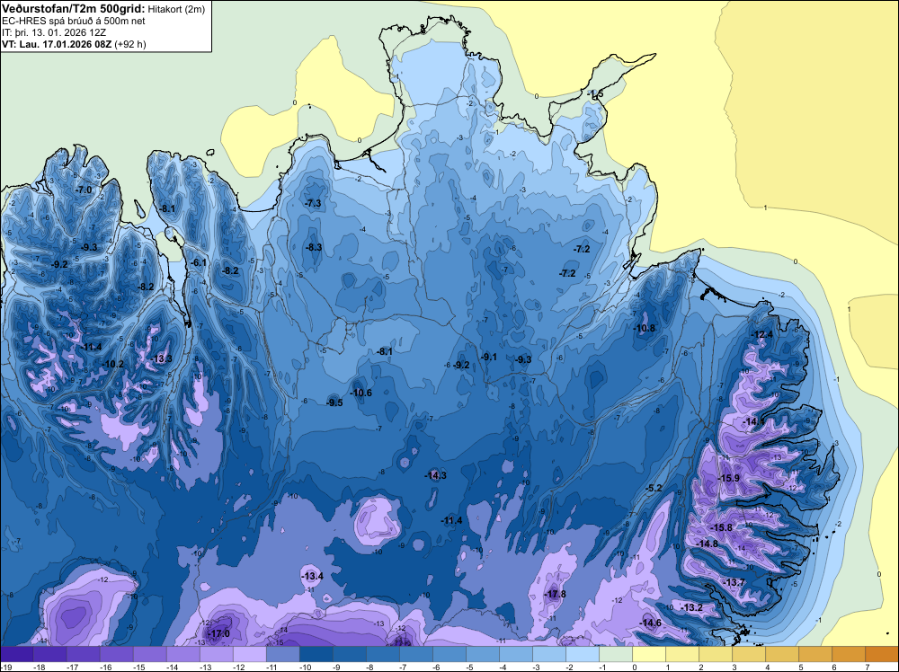
Task: Click the -14.3 temperature value on the map
Action: 435,475
